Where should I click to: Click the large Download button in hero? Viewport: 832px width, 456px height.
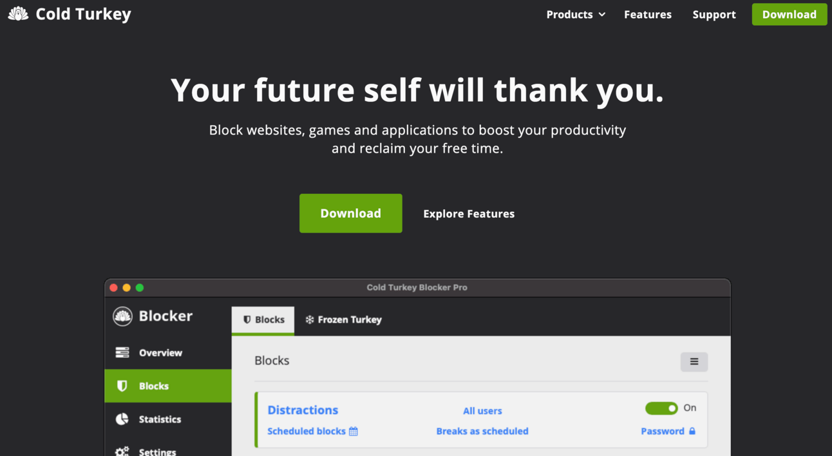[350, 213]
